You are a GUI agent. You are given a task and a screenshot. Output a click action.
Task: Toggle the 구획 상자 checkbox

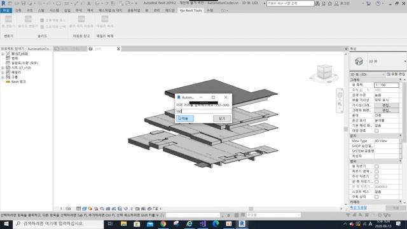[x=376, y=197]
